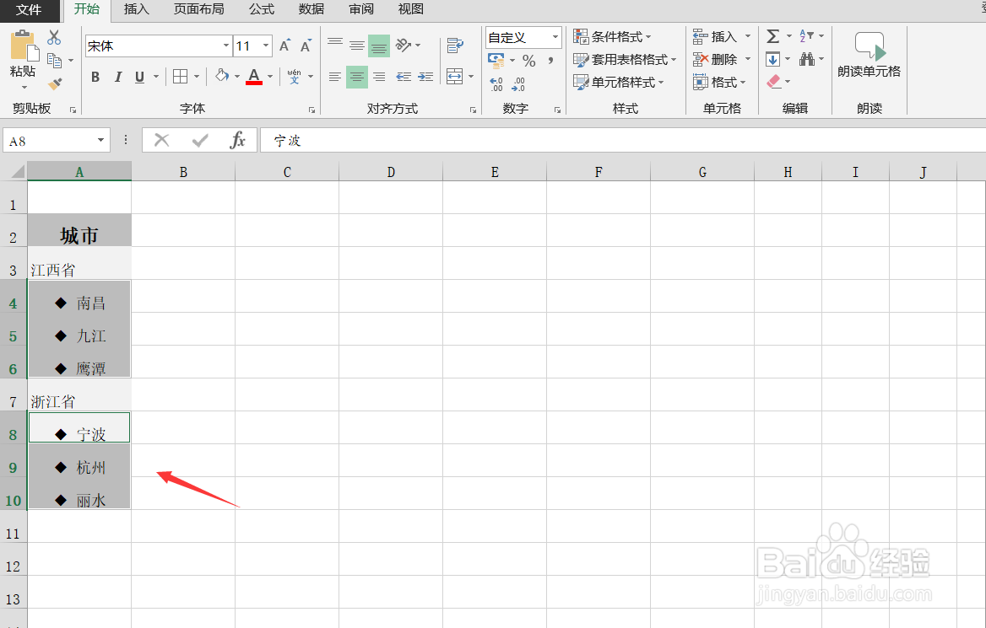986x628 pixels.
Task: Increase the cell indent
Action: point(425,77)
